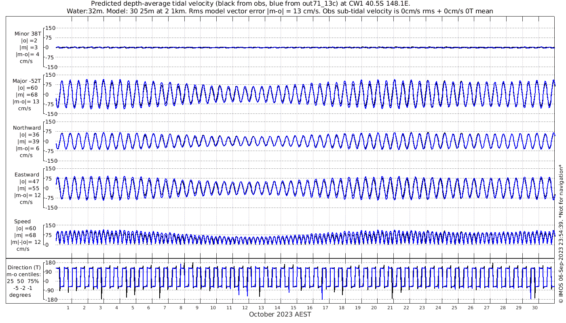Image resolution: width=566 pixels, height=323 pixels.
Task: Click day '30' on the date axis
Action: 535,308
